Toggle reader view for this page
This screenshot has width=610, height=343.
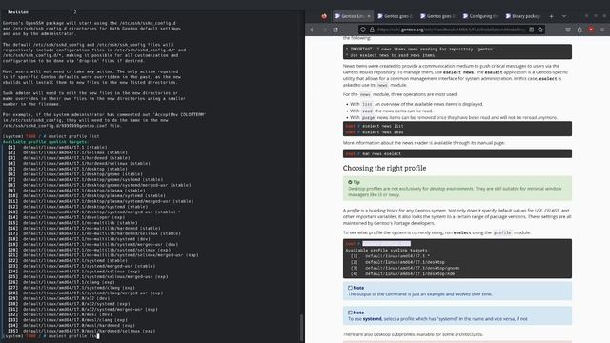(532, 30)
